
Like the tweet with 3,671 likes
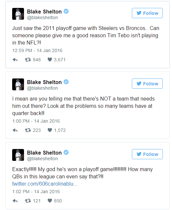(50, 60)
